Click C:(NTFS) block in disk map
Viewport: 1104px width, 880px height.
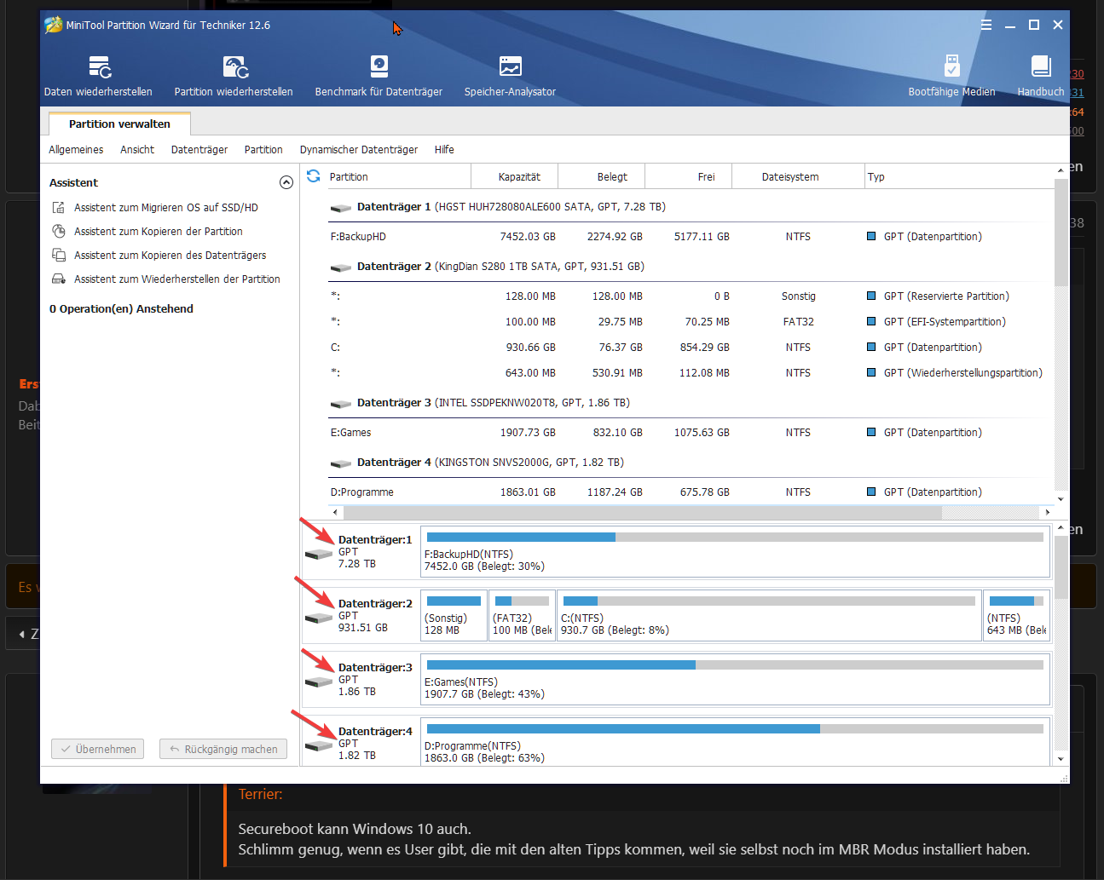[769, 616]
